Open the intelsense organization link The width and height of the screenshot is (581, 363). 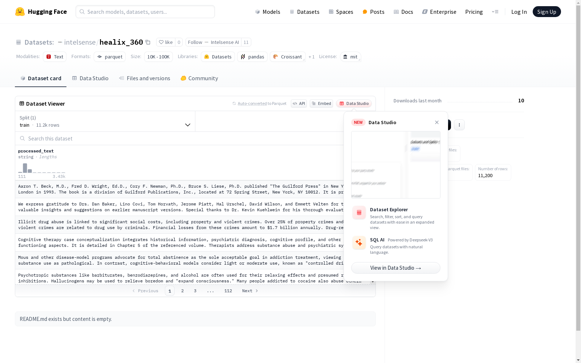point(80,42)
